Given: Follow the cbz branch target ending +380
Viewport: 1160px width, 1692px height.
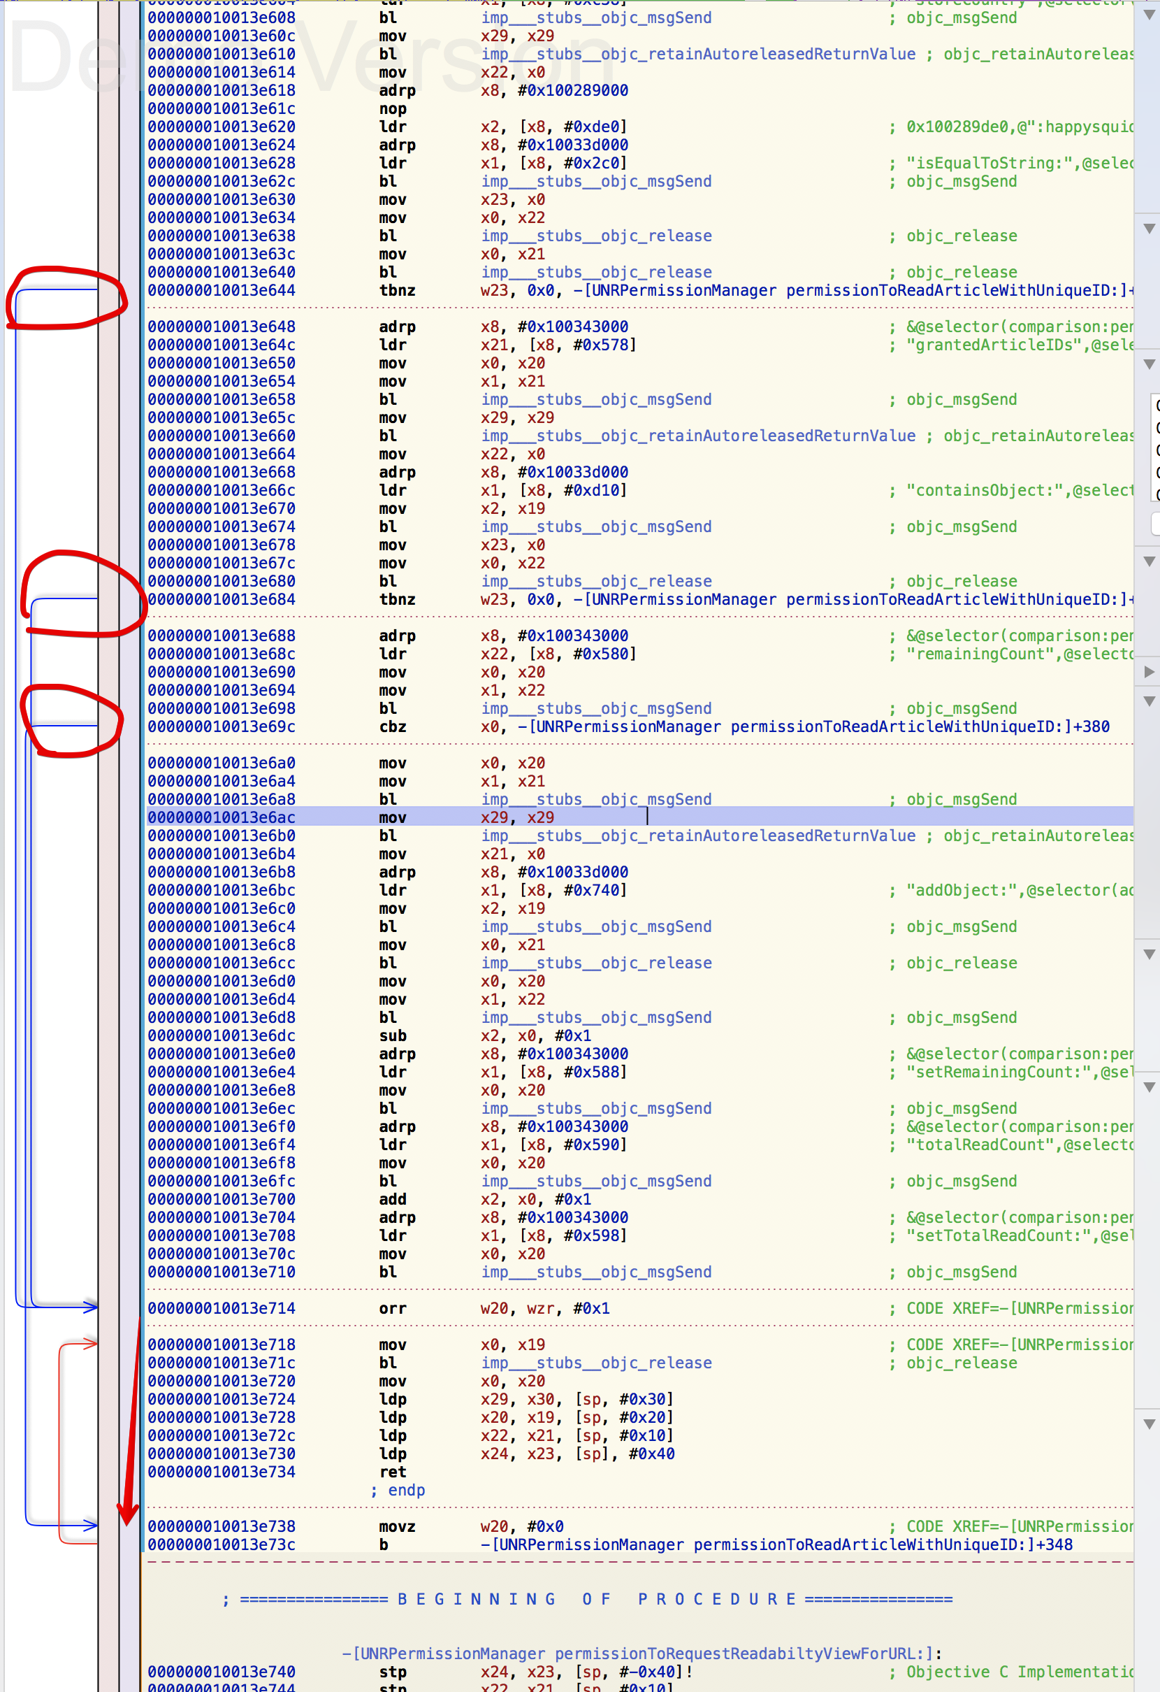Looking at the screenshot, I should [813, 726].
